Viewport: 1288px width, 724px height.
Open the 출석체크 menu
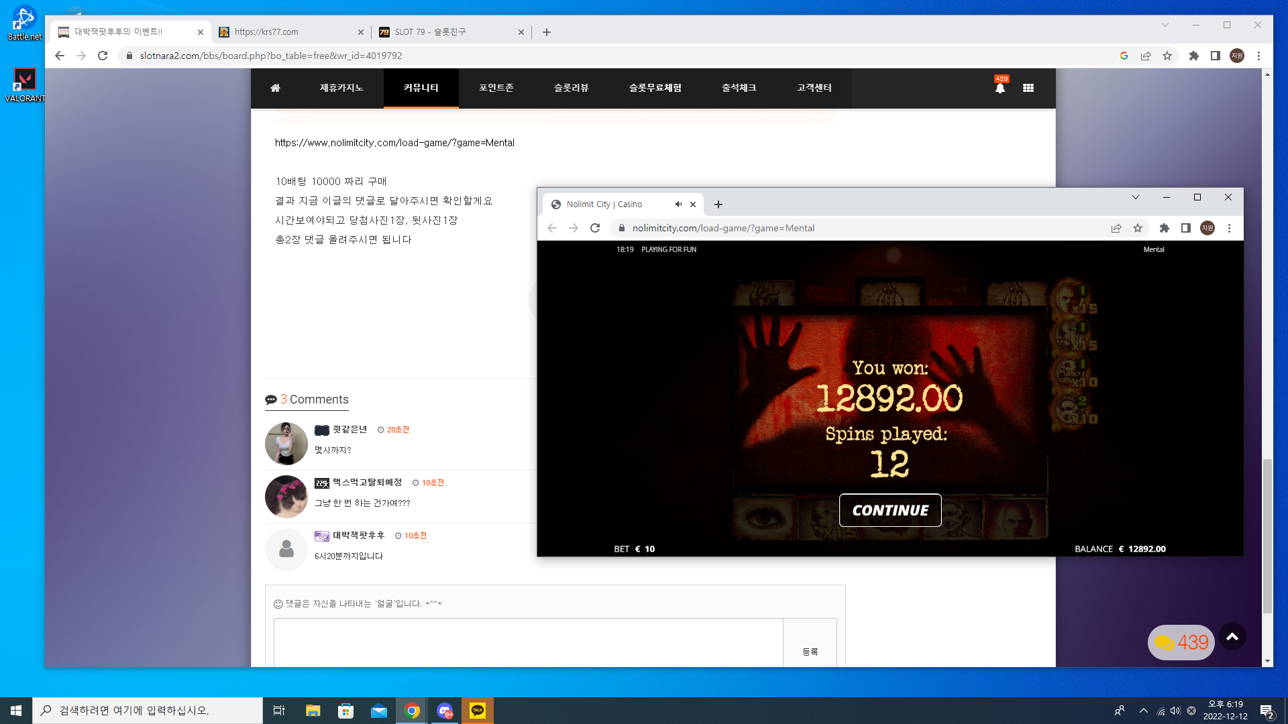739,88
